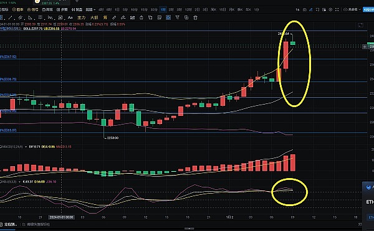374x231 pixels.
Task: Expand the period dropdown arrow
Action: 95,10
